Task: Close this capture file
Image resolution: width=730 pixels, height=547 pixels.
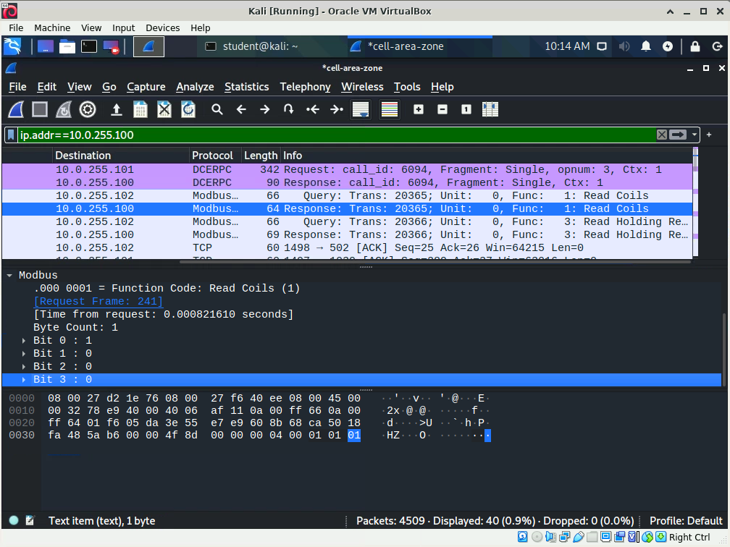Action: pyautogui.click(x=164, y=110)
